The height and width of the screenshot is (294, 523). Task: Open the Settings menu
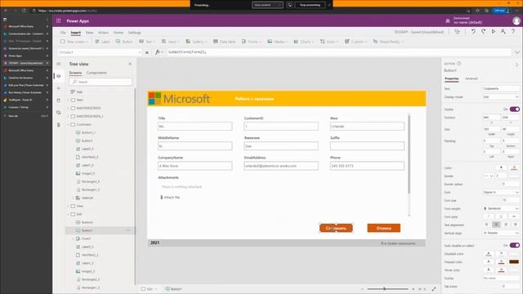(x=134, y=33)
